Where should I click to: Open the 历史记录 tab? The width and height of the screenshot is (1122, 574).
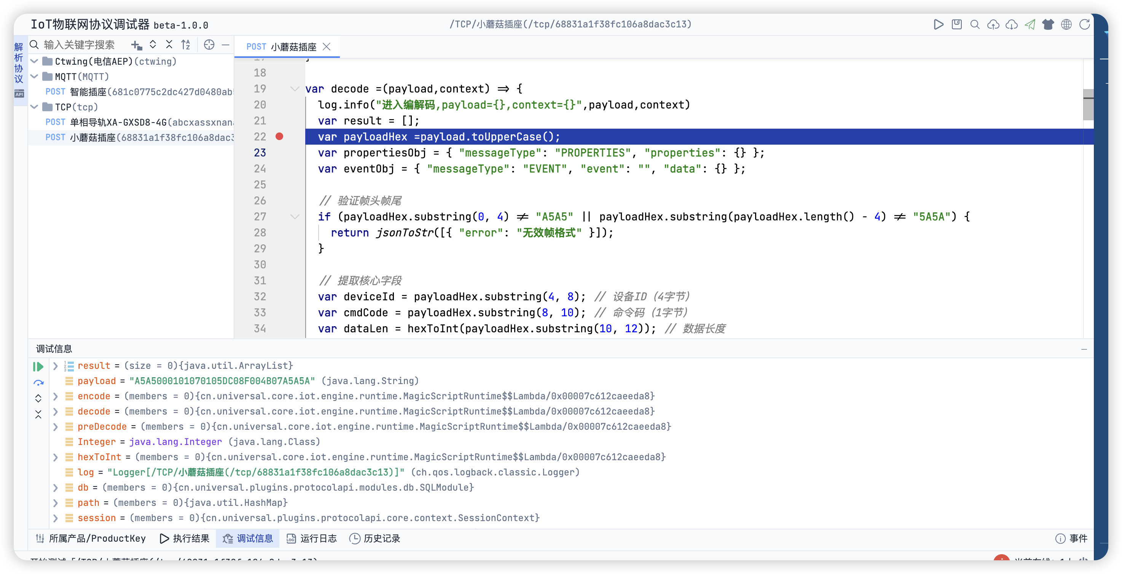pos(375,539)
